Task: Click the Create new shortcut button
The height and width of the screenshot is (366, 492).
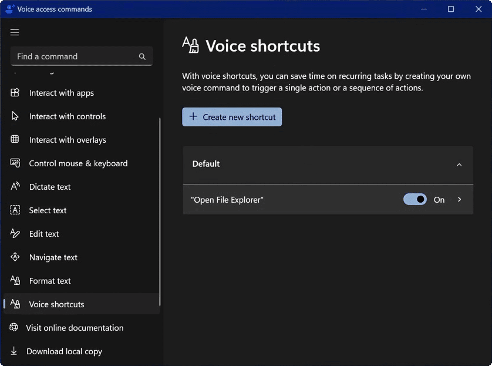Action: pyautogui.click(x=231, y=117)
